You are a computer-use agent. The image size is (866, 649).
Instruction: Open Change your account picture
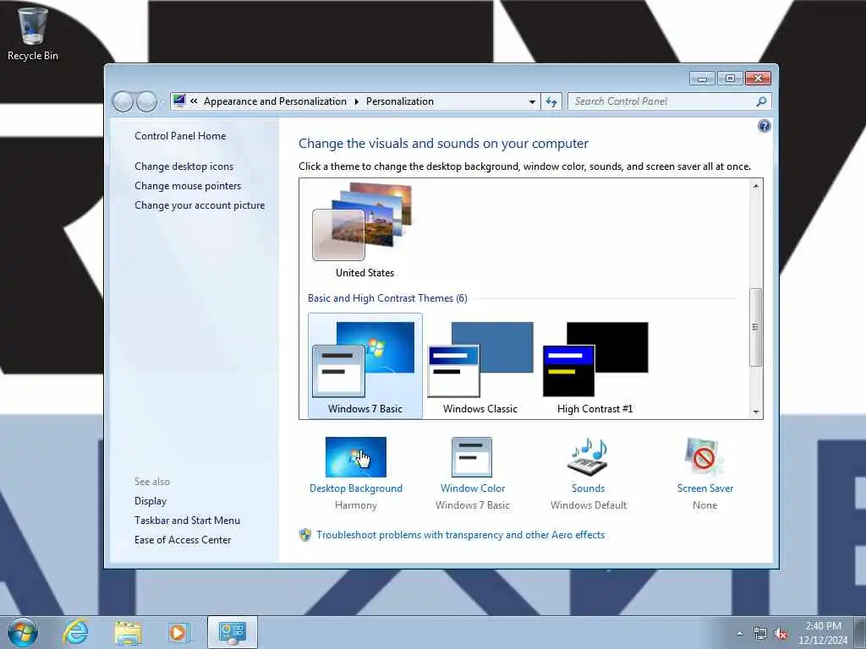[200, 205]
